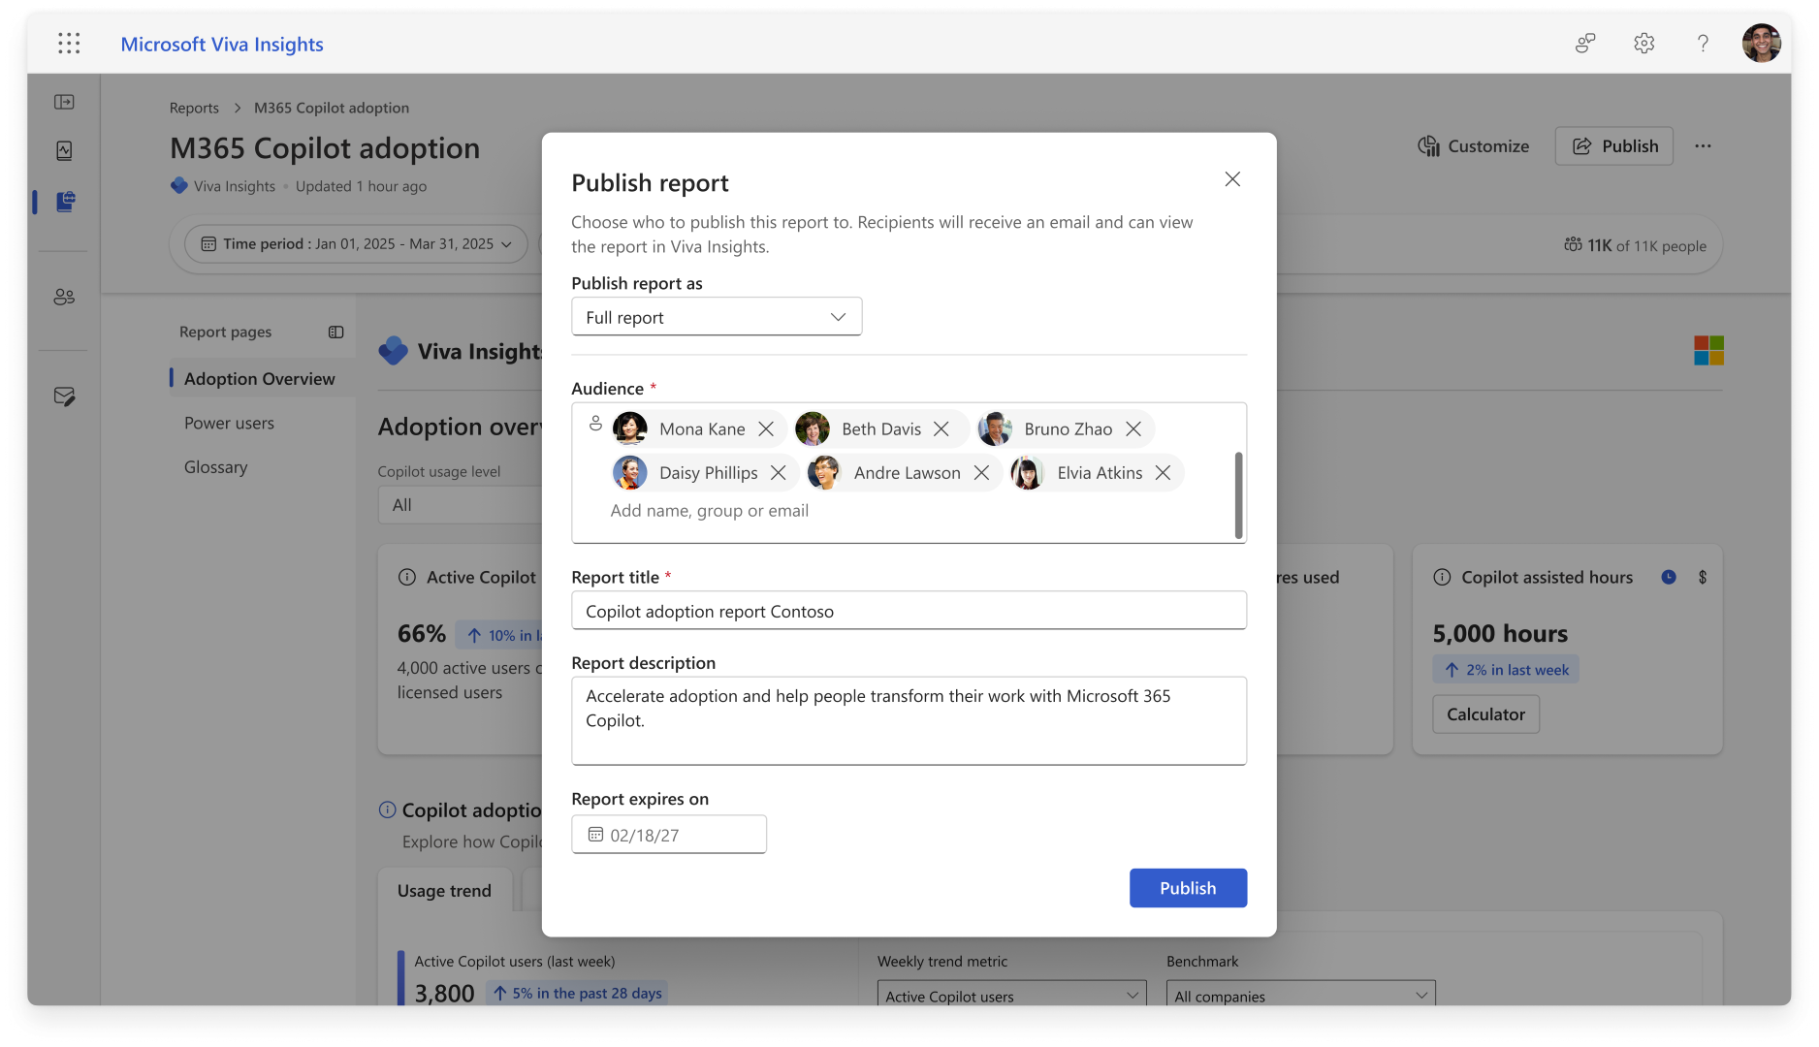Viewport: 1819px width, 1047px height.
Task: Close the Publish report dialog
Action: [x=1232, y=179]
